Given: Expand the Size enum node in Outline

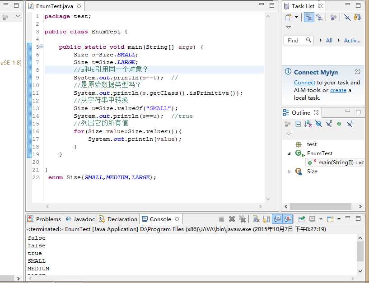Looking at the screenshot, I should [x=289, y=172].
